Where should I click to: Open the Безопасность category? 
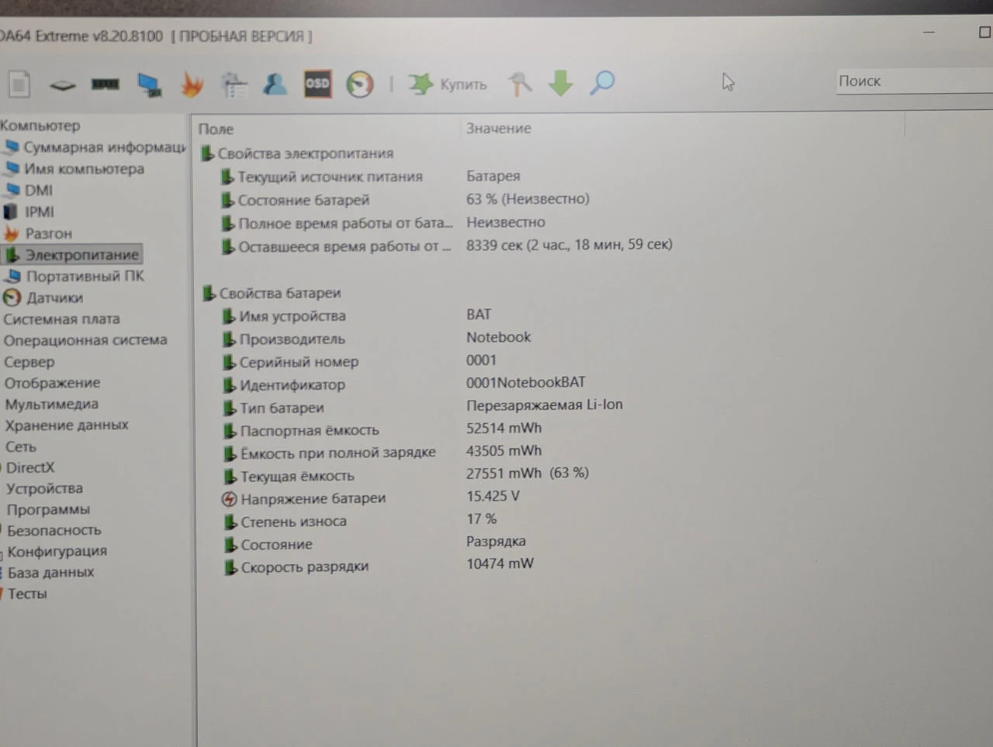click(54, 530)
